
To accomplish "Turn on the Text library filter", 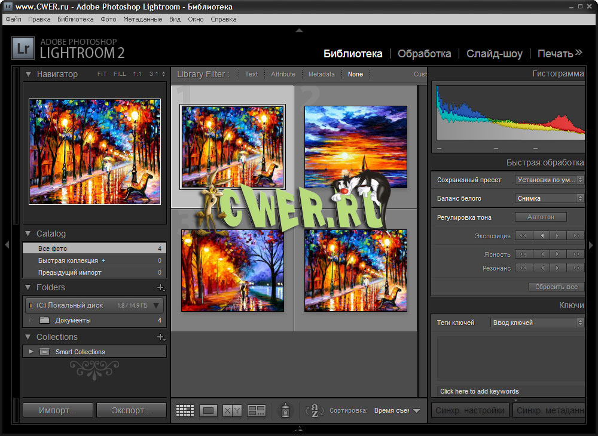I will tap(251, 75).
